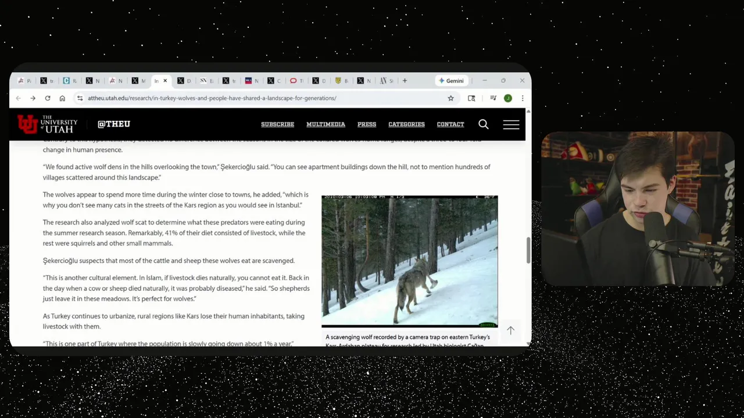Open the Gemini assistant button
Viewport: 744px width, 418px height.
click(451, 81)
